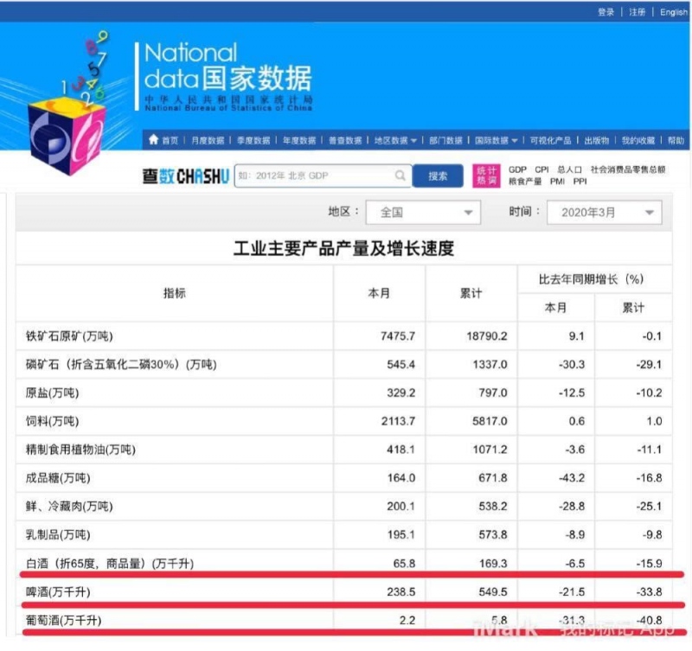This screenshot has height=651, width=692.
Task: Click the 登录 login link
Action: [605, 12]
